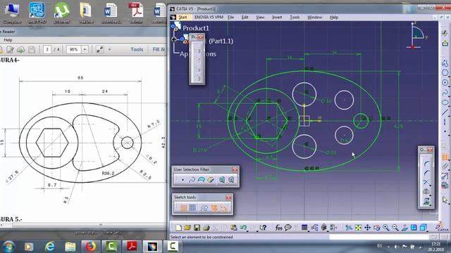Toggle Snap to Point in Sketch tools
This screenshot has width=451, height=253.
pyautogui.click(x=192, y=208)
